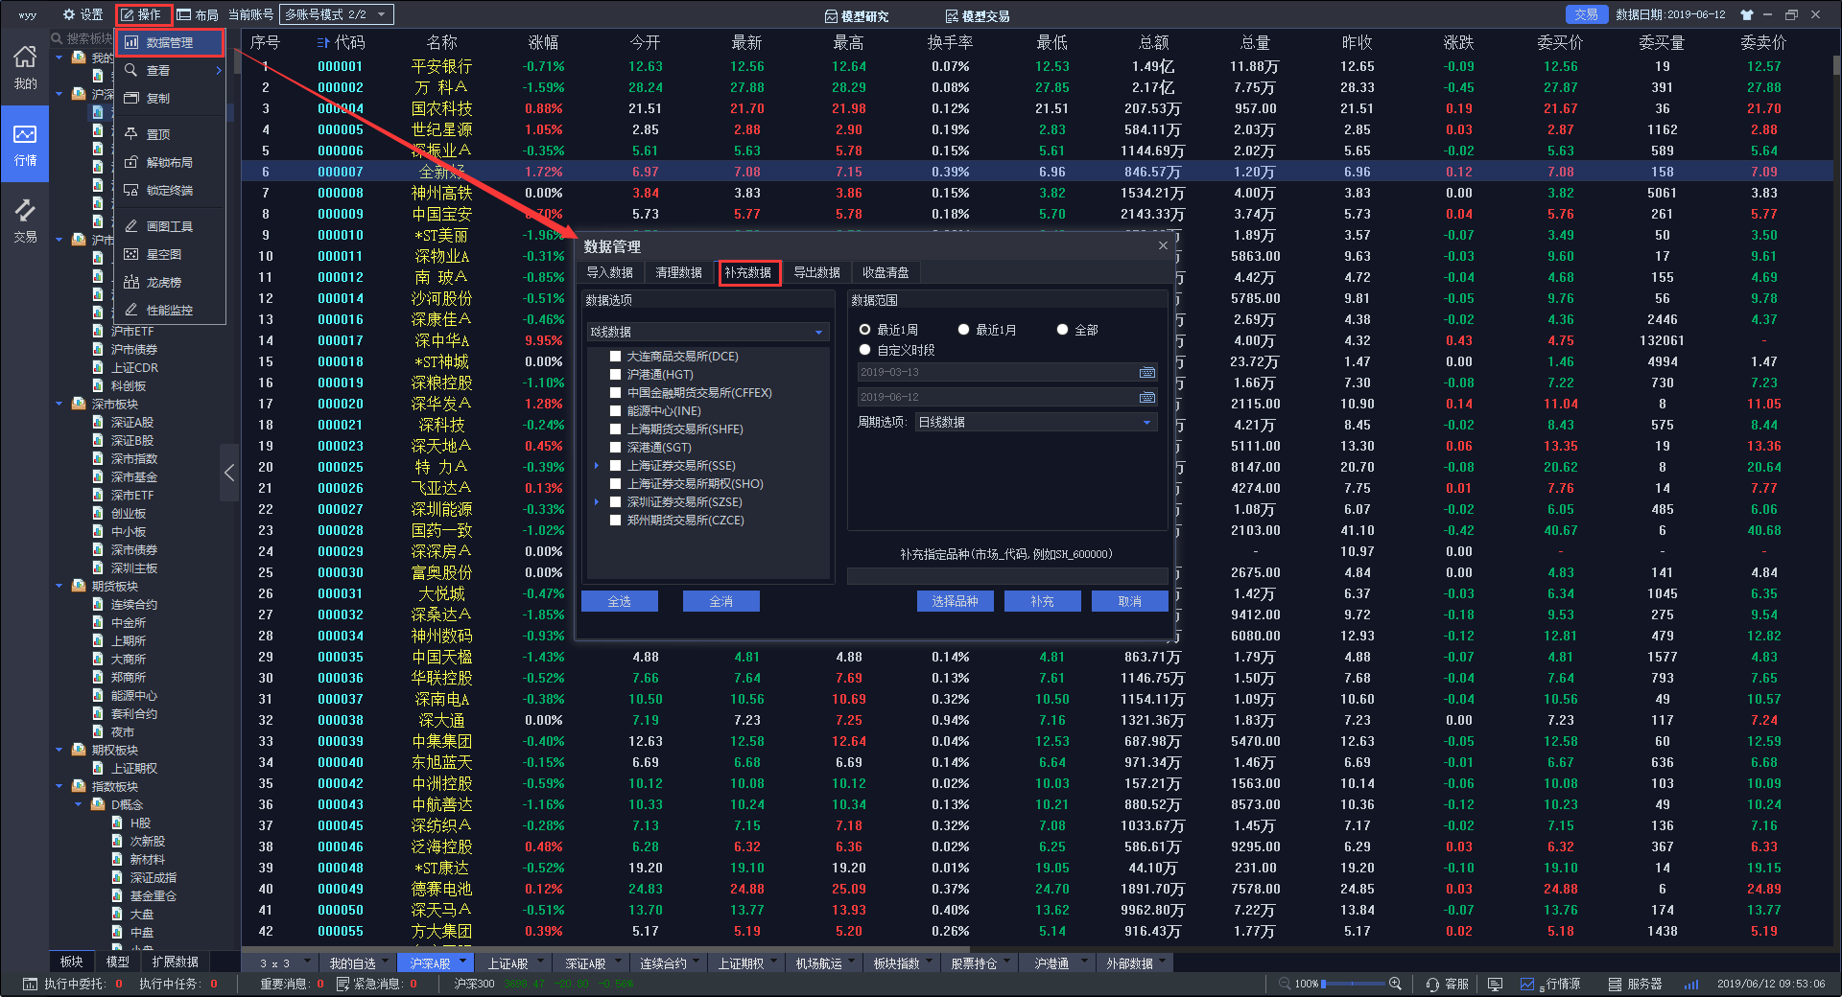
Task: Open the 多账号模式 2/2 dropdown
Action: (337, 14)
